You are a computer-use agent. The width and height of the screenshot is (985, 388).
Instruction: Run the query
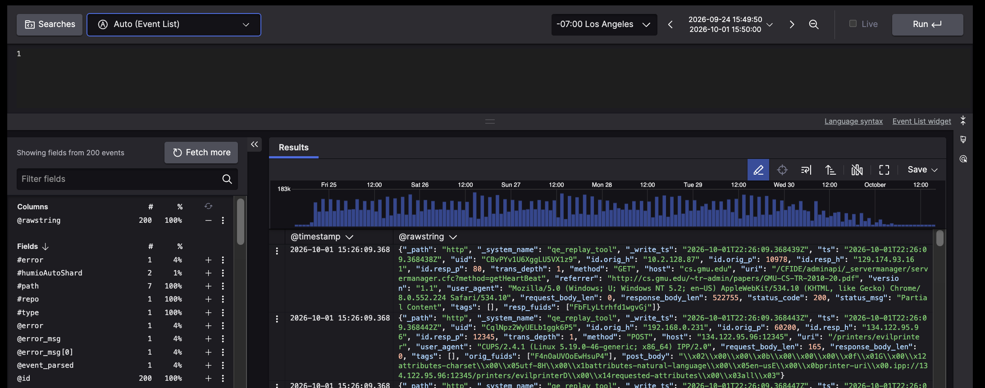[927, 24]
